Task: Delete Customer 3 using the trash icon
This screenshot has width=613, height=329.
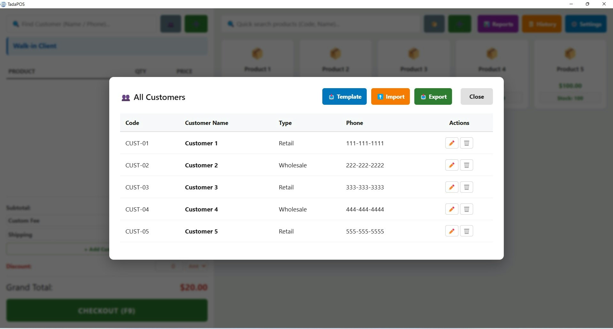Action: pyautogui.click(x=466, y=187)
